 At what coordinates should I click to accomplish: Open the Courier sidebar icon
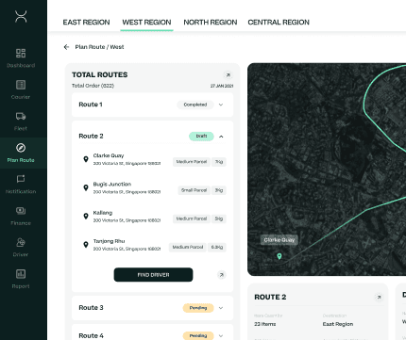point(21,85)
